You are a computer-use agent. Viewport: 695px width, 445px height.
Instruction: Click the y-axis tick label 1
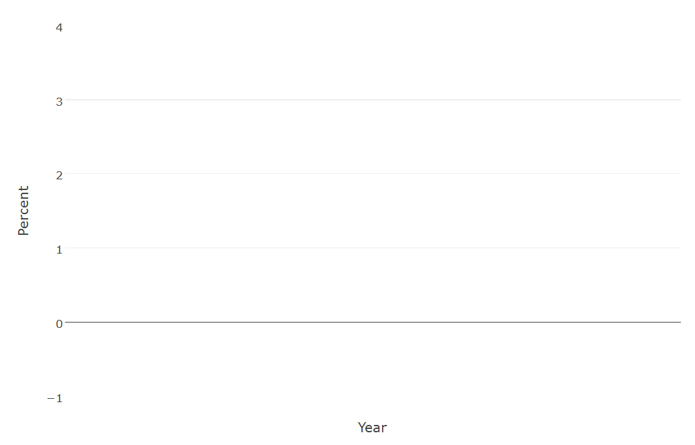click(59, 250)
